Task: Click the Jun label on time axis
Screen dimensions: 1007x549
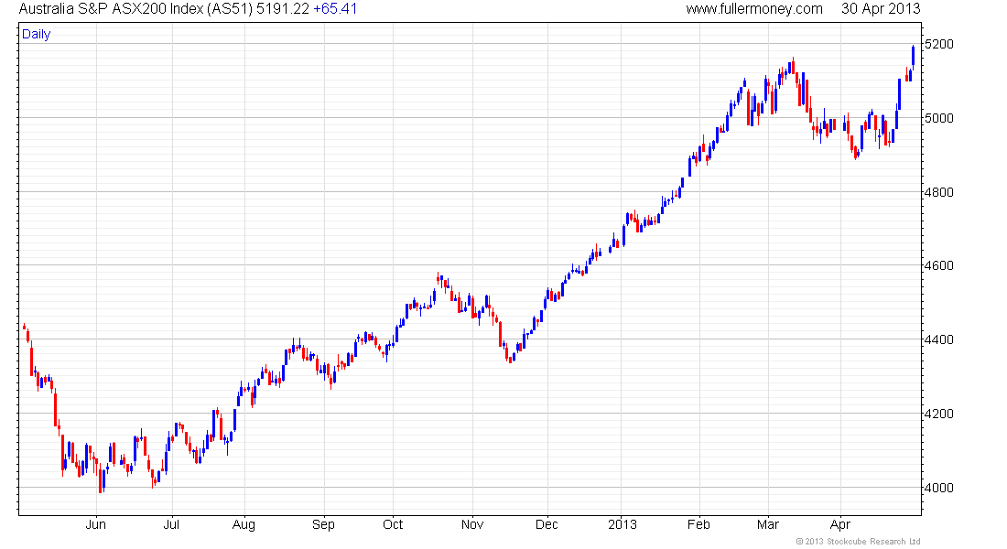Action: [96, 524]
